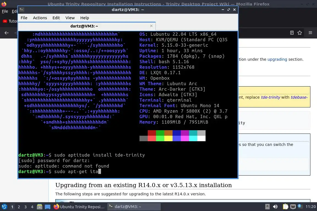Maximize the QTerminal window
Screen dimensions: 317x211
tap(229, 10)
